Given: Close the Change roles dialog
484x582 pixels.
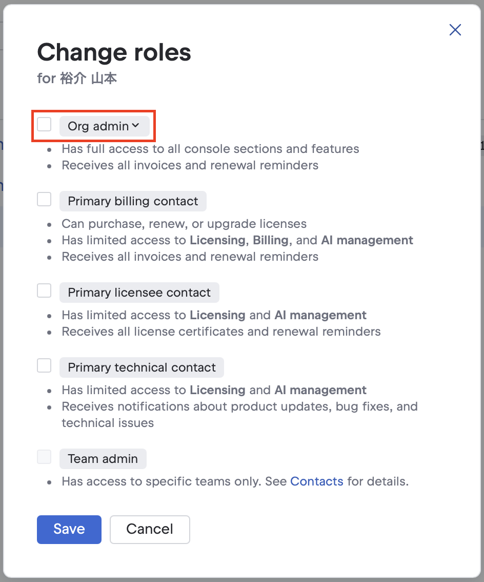Looking at the screenshot, I should [x=455, y=30].
